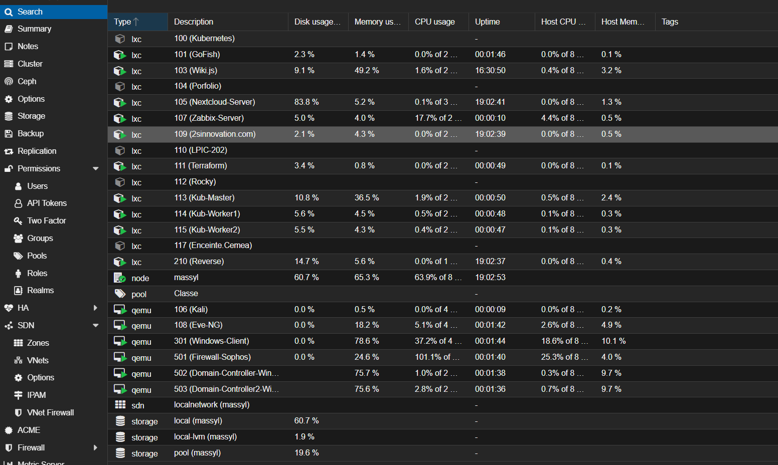Open the Two Factor authentication settings
Screen dimensions: 778x465
(46, 220)
